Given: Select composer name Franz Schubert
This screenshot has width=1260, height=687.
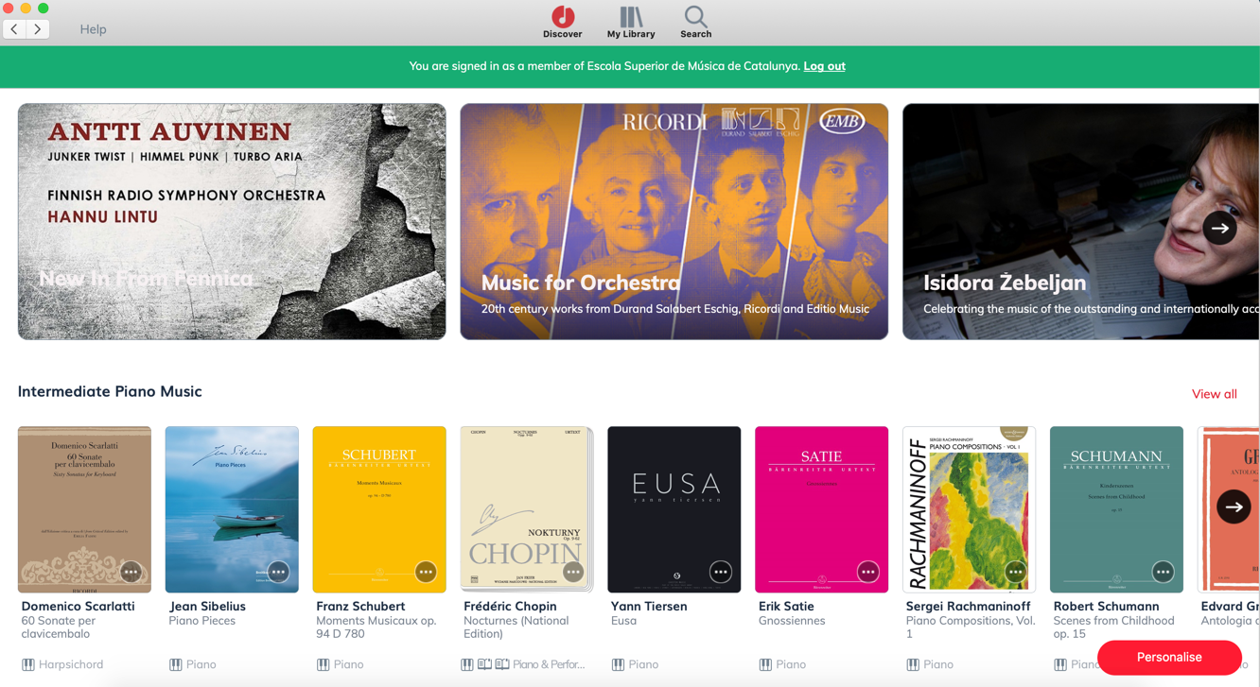Looking at the screenshot, I should coord(360,607).
